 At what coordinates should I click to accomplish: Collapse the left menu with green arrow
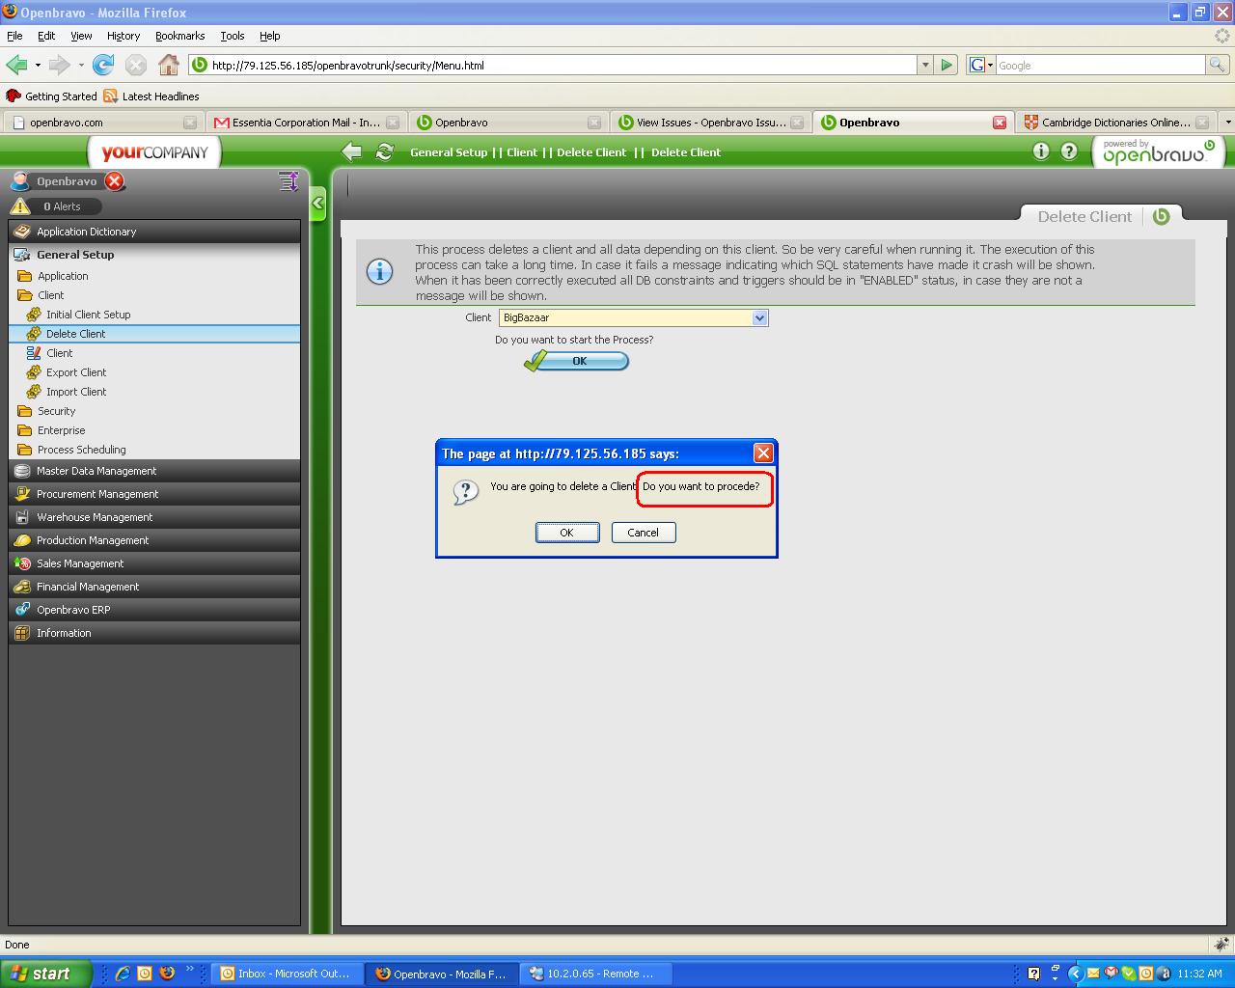(x=317, y=204)
